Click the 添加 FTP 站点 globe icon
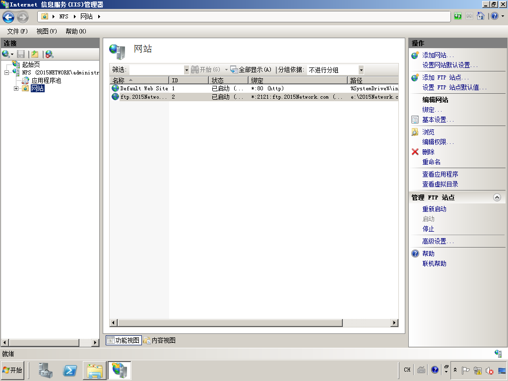 pyautogui.click(x=415, y=77)
